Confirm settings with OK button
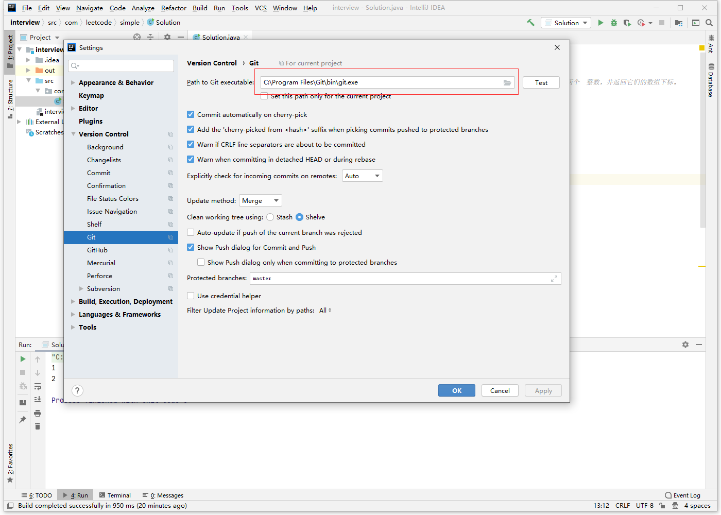The width and height of the screenshot is (721, 515). pos(457,390)
